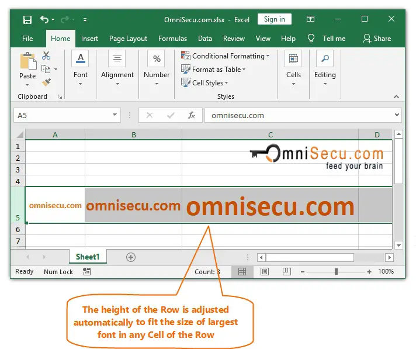Click the Cut scissors icon
416x349 pixels.
tap(46, 56)
